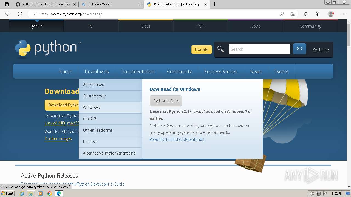The width and height of the screenshot is (351, 197).
Task: Open the browser Settings and more ellipsis
Action: click(343, 14)
